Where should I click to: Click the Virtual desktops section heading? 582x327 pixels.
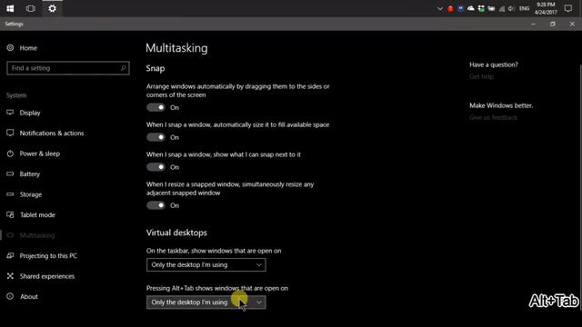pyautogui.click(x=176, y=233)
